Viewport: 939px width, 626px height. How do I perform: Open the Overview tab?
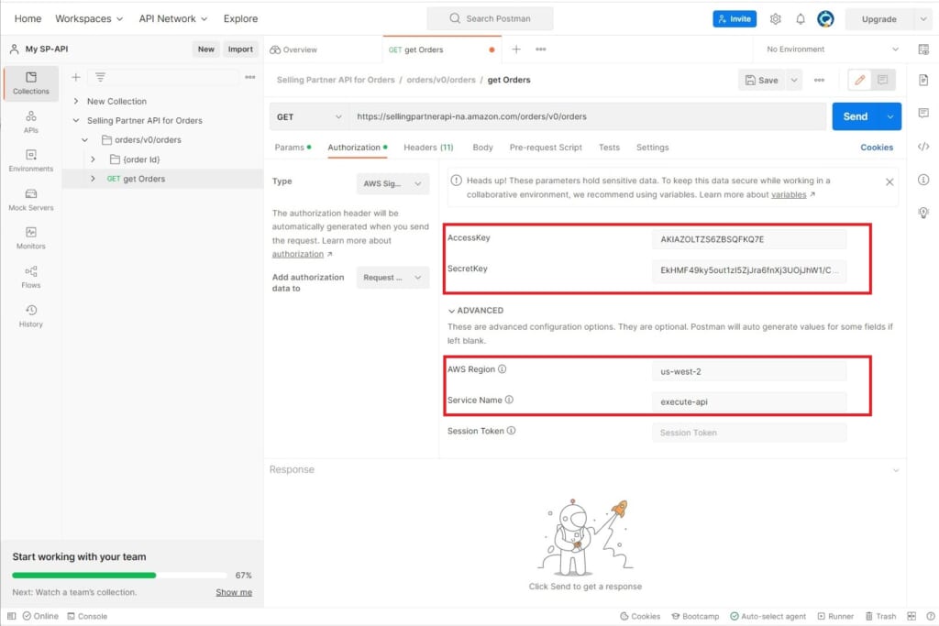point(293,49)
